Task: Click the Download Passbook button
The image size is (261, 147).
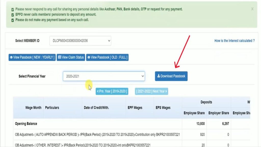Action: pyautogui.click(x=171, y=76)
